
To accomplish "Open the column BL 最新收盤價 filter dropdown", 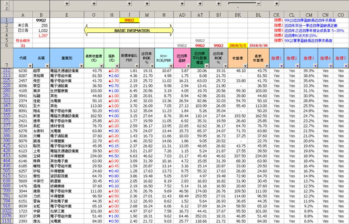I will click(x=267, y=66).
